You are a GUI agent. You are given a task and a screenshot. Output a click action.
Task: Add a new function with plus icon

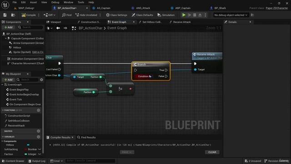coord(38,110)
